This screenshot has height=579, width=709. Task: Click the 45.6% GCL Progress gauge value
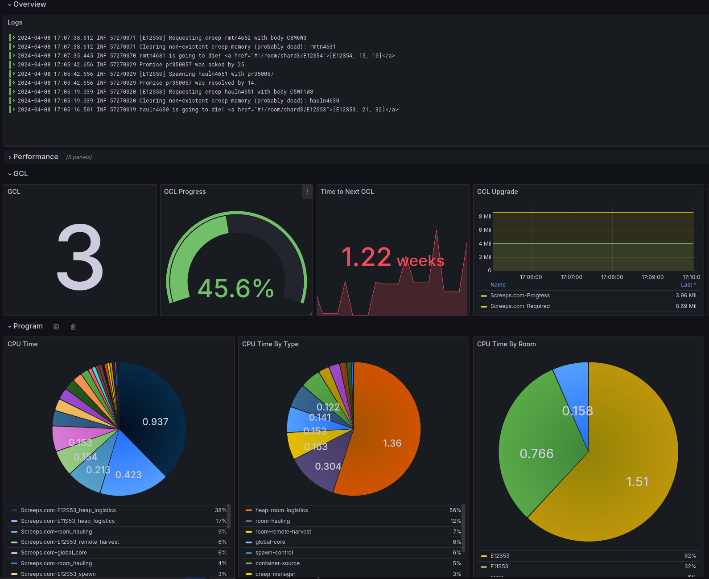pos(236,289)
